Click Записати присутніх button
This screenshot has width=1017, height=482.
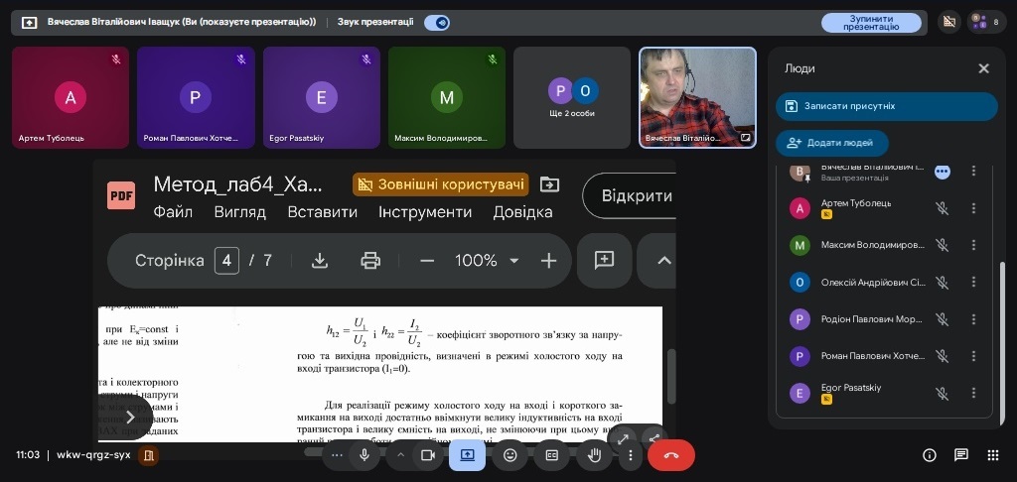(x=886, y=106)
